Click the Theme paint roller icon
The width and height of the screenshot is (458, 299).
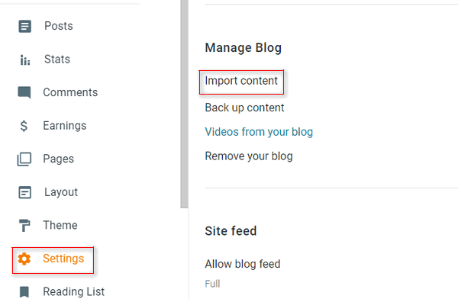[24, 226]
